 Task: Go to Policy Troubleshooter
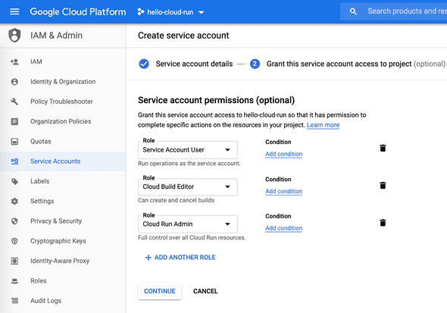coord(63,102)
